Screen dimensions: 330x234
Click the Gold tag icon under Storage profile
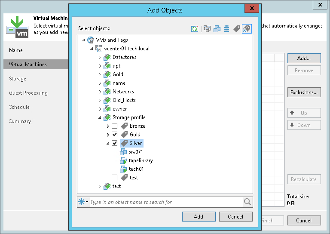(124, 135)
